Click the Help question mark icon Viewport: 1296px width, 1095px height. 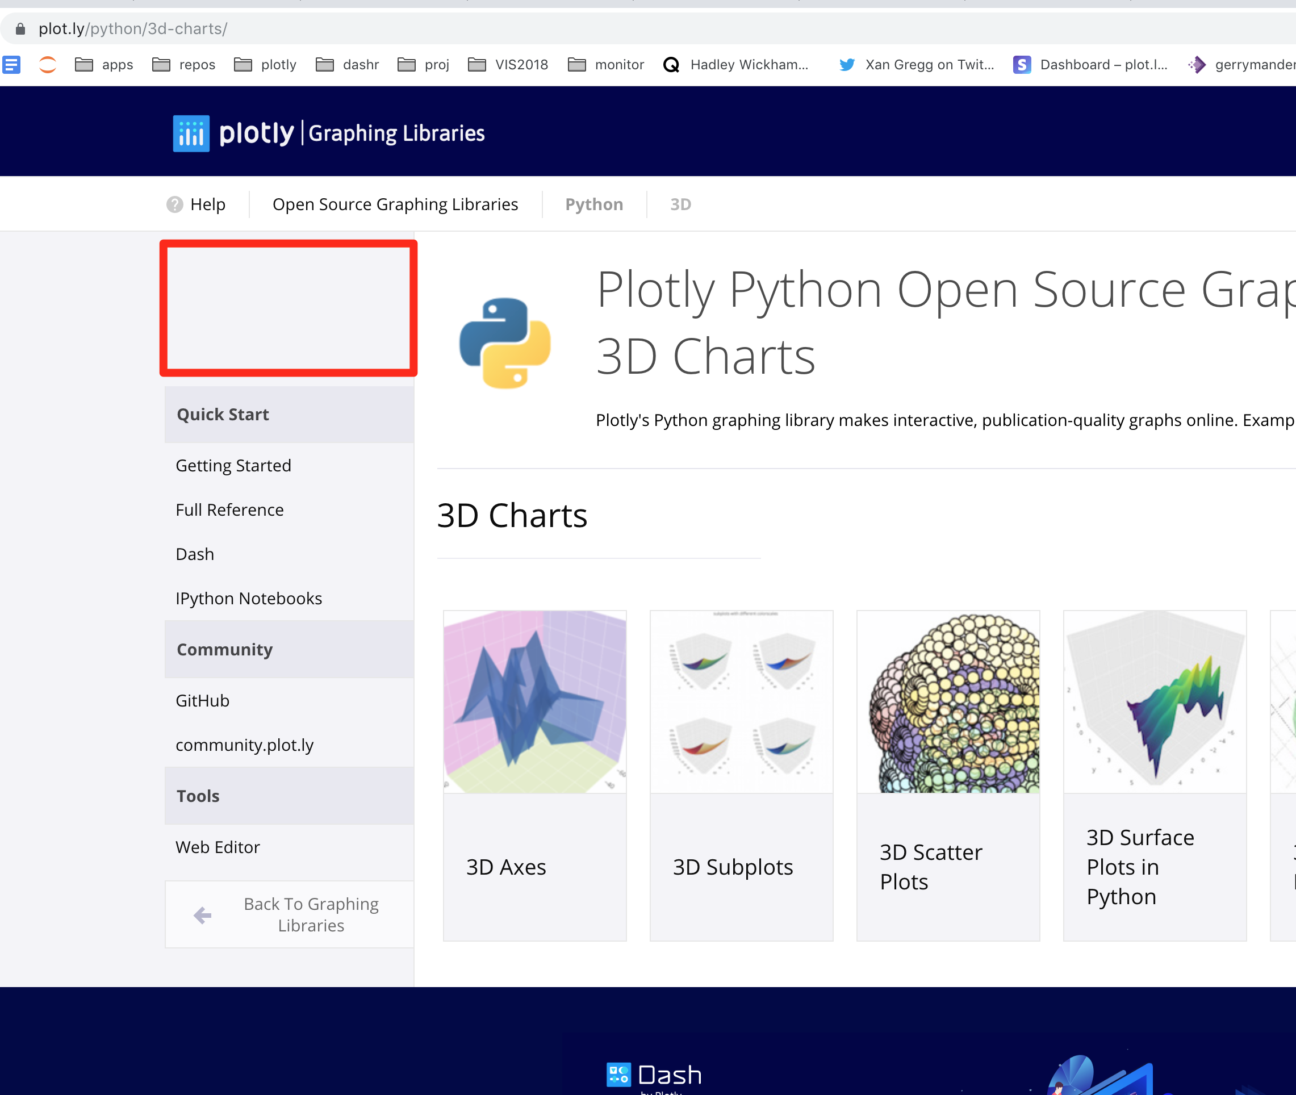pos(174,203)
